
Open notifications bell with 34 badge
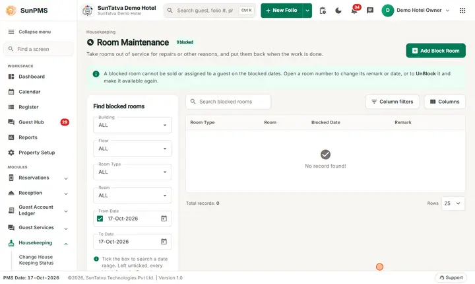354,10
